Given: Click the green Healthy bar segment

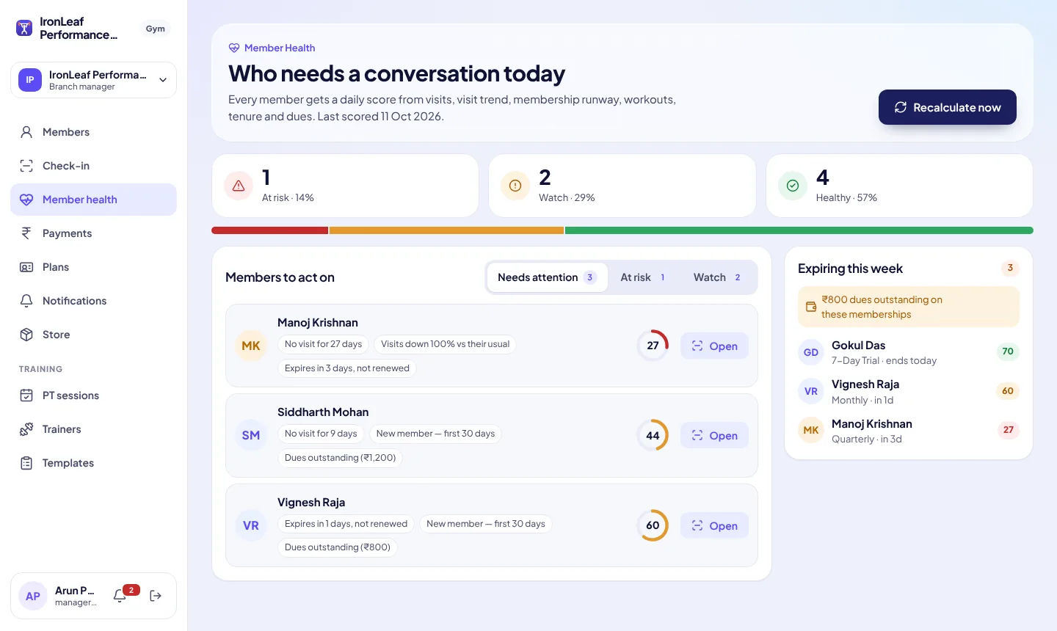Looking at the screenshot, I should click(x=799, y=230).
